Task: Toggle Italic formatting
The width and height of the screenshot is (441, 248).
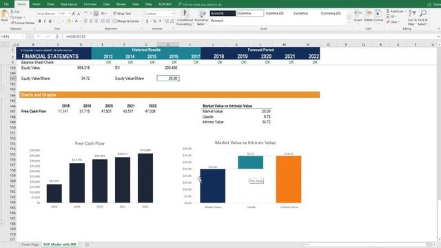Action: [x=45, y=21]
